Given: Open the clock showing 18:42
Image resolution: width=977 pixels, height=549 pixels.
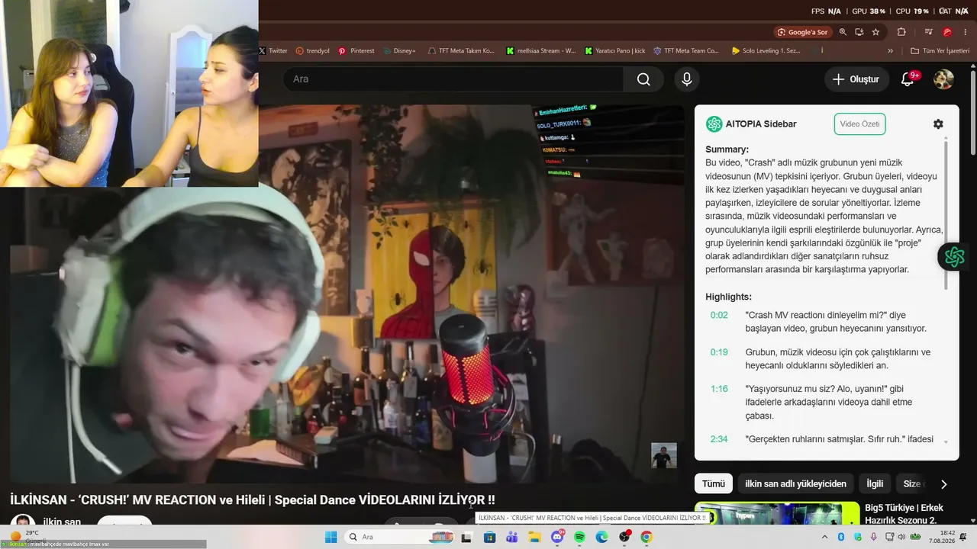Looking at the screenshot, I should pos(941,537).
